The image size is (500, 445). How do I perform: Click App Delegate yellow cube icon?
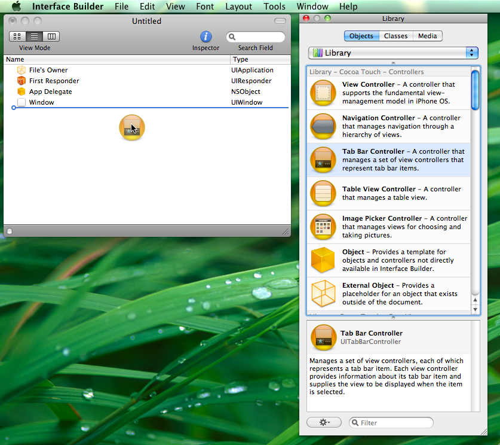click(22, 92)
